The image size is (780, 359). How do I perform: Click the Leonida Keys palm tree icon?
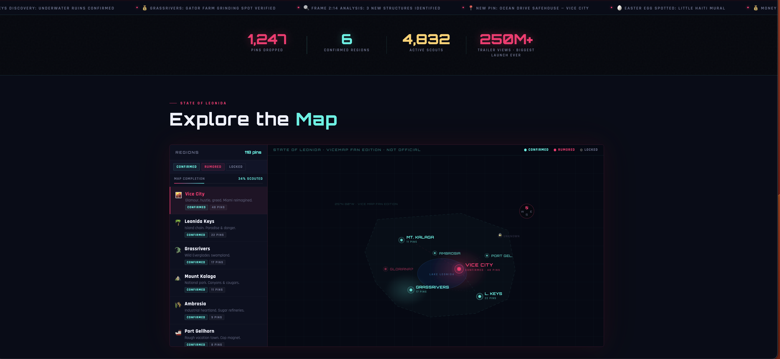click(178, 222)
